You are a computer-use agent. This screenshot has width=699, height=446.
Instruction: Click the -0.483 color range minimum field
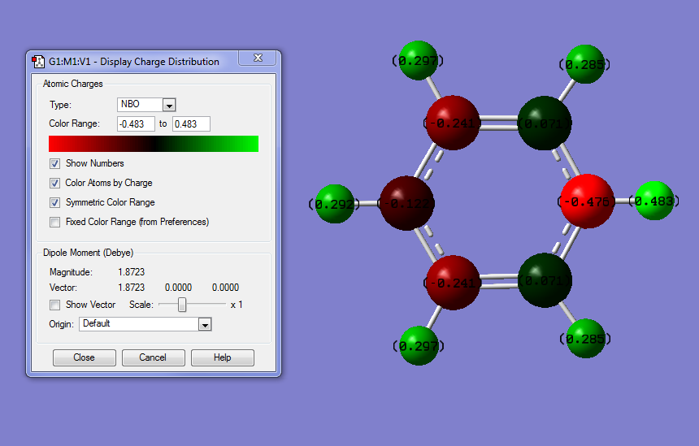(x=135, y=123)
